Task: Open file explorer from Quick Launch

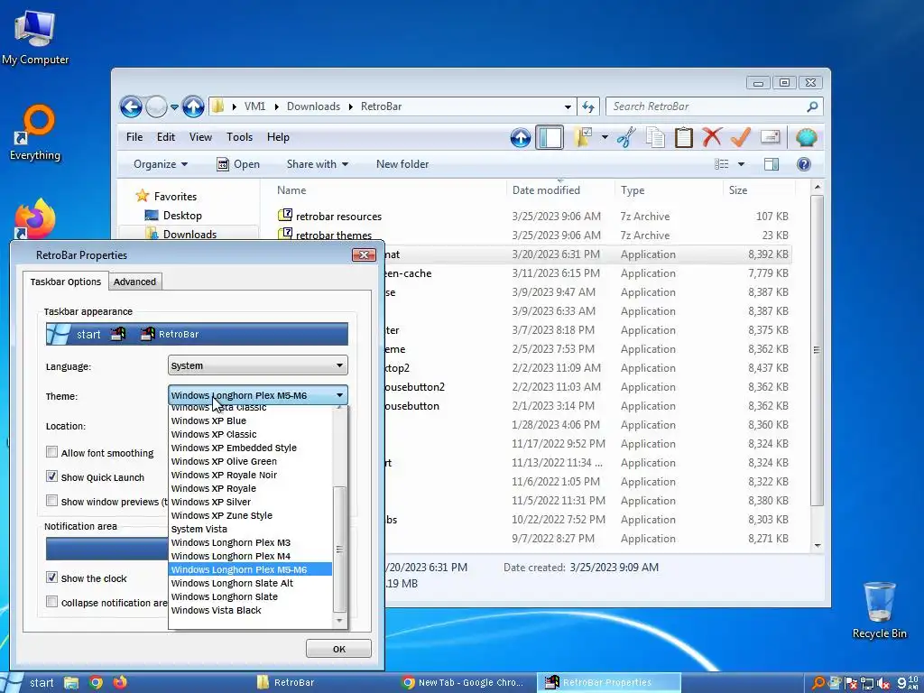Action: tap(71, 682)
